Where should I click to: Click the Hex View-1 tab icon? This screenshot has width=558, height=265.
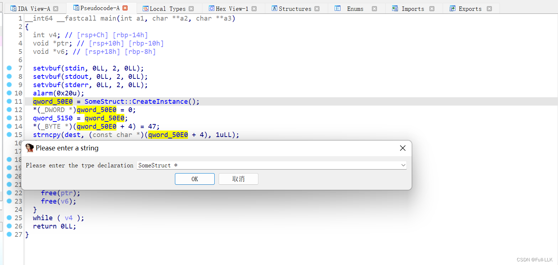coord(212,9)
